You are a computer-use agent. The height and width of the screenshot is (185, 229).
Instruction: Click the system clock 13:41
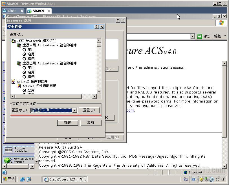pyautogui.click(x=220, y=179)
